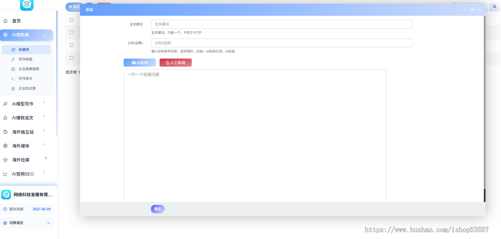501x239 pixels.
Task: Open the 海外媒体 menu label
Action: point(21,146)
